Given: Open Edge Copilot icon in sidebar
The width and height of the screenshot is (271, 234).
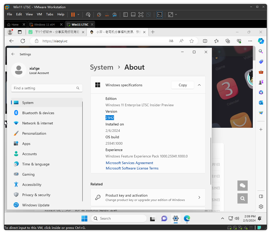Looking at the screenshot, I should pos(261,41).
